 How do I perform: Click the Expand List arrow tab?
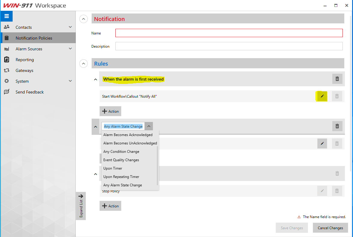pyautogui.click(x=81, y=206)
